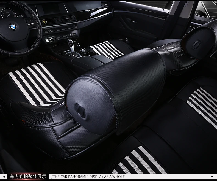Click the iDrive rotary controller on the console
The image size is (217, 181).
pos(84,50)
